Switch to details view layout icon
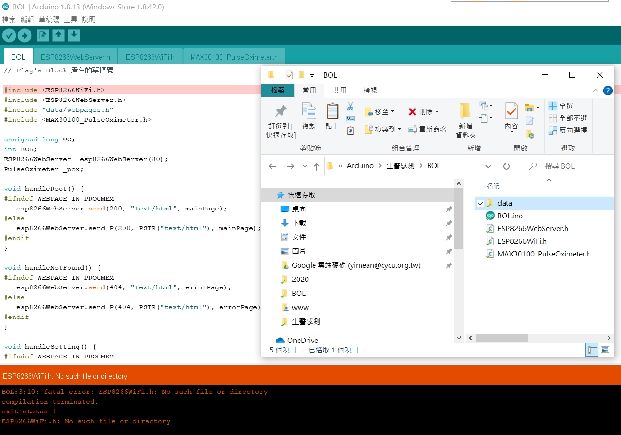621x435 pixels. point(592,350)
